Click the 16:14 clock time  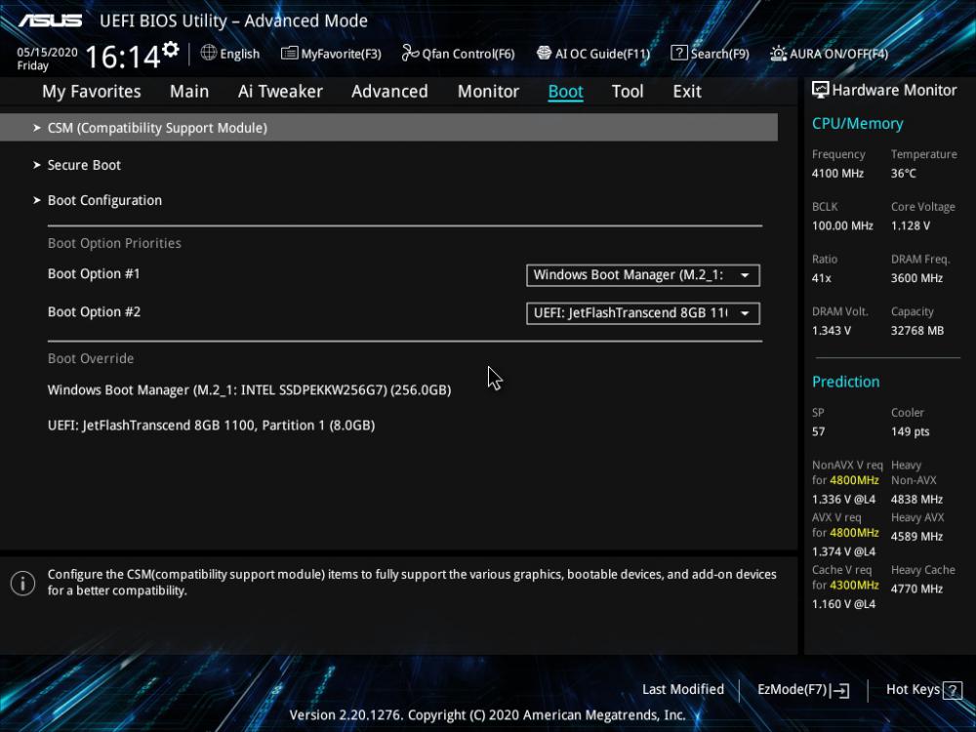click(123, 57)
